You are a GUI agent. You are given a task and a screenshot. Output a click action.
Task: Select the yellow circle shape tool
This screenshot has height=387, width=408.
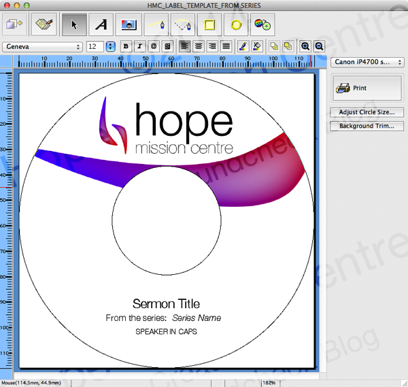(x=236, y=25)
